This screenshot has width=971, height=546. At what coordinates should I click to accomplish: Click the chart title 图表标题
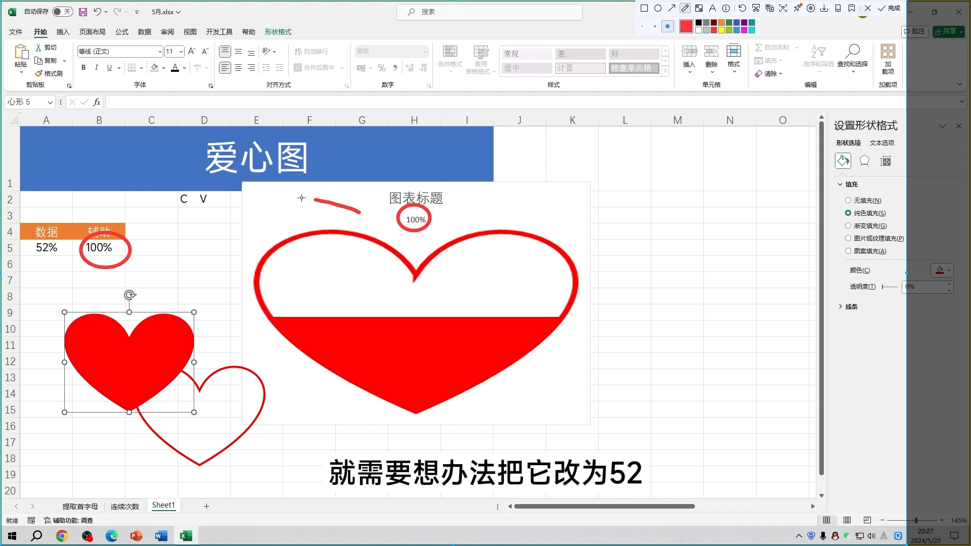click(x=416, y=198)
